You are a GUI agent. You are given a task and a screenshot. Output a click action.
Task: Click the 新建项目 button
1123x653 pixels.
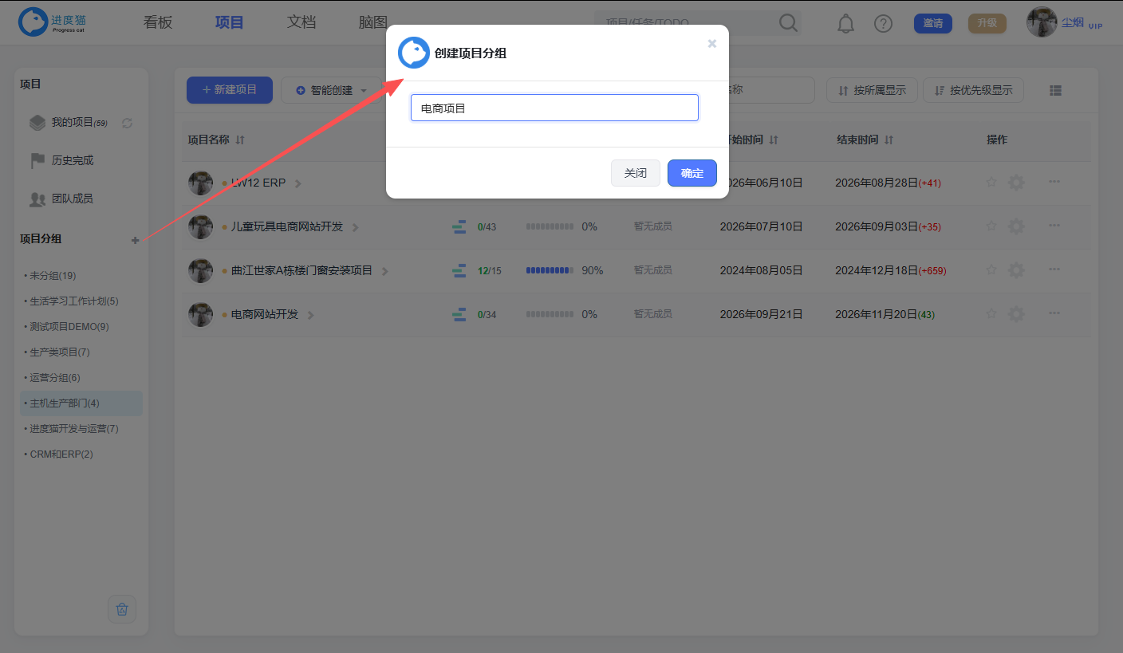tap(230, 90)
